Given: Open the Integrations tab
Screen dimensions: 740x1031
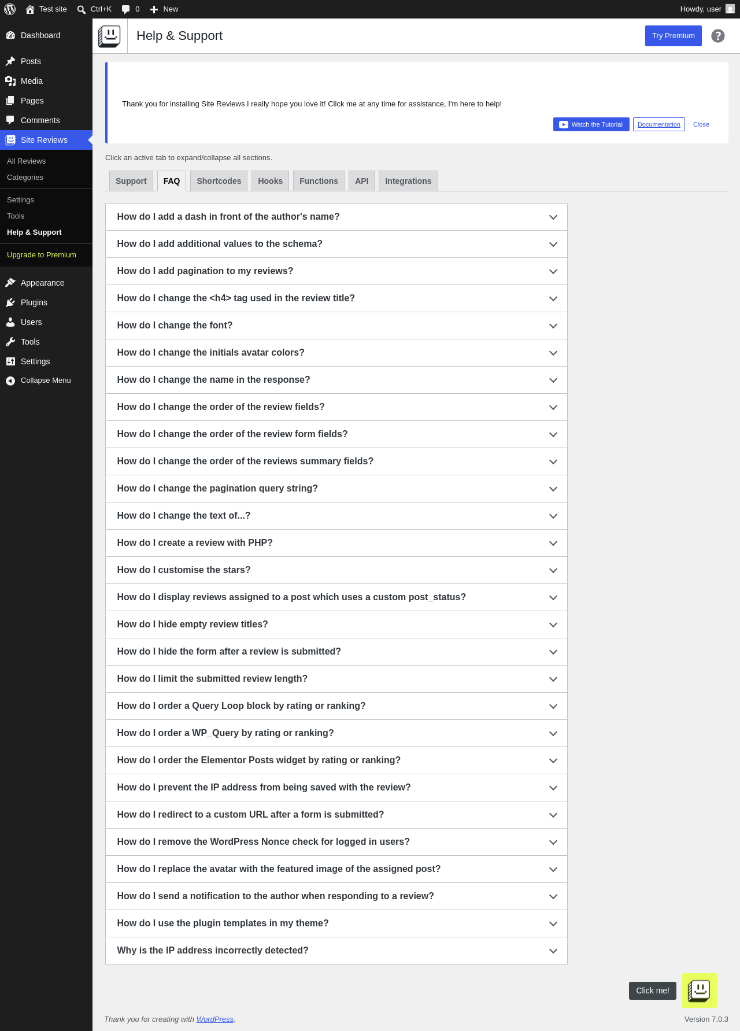Looking at the screenshot, I should tap(408, 181).
